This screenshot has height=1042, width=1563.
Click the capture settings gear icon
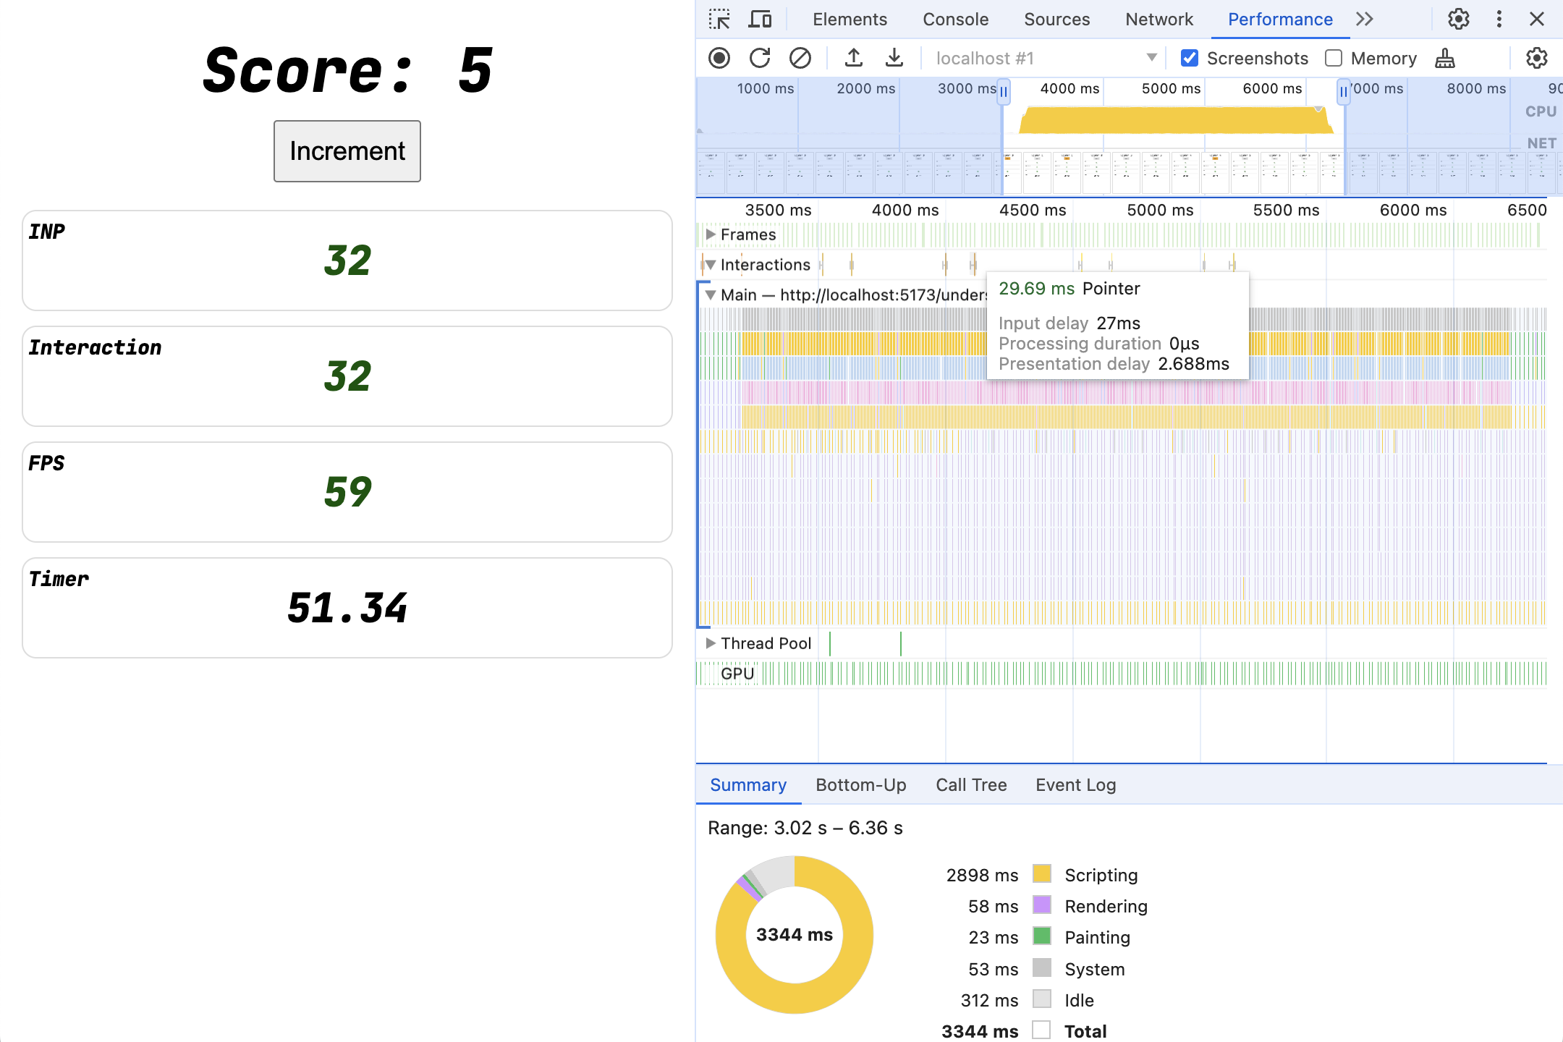point(1540,57)
